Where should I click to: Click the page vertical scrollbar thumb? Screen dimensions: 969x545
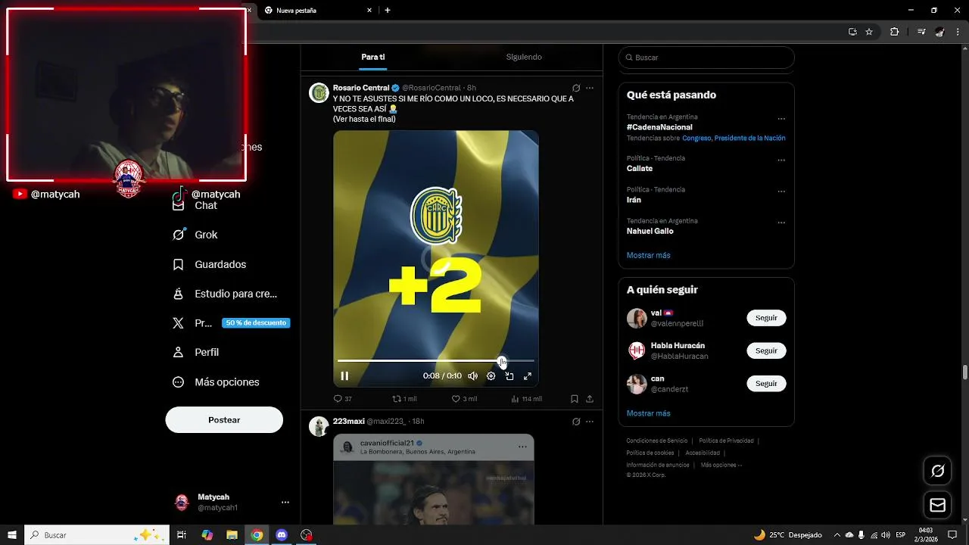[964, 372]
